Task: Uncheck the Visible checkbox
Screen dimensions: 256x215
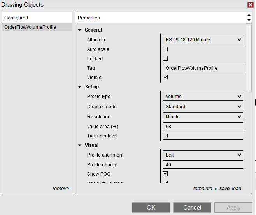Action: click(165, 78)
